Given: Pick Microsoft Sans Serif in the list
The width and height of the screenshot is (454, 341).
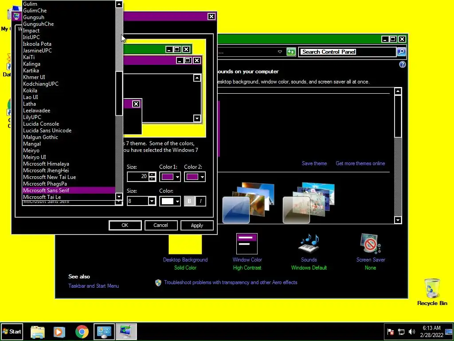Looking at the screenshot, I should 69,190.
